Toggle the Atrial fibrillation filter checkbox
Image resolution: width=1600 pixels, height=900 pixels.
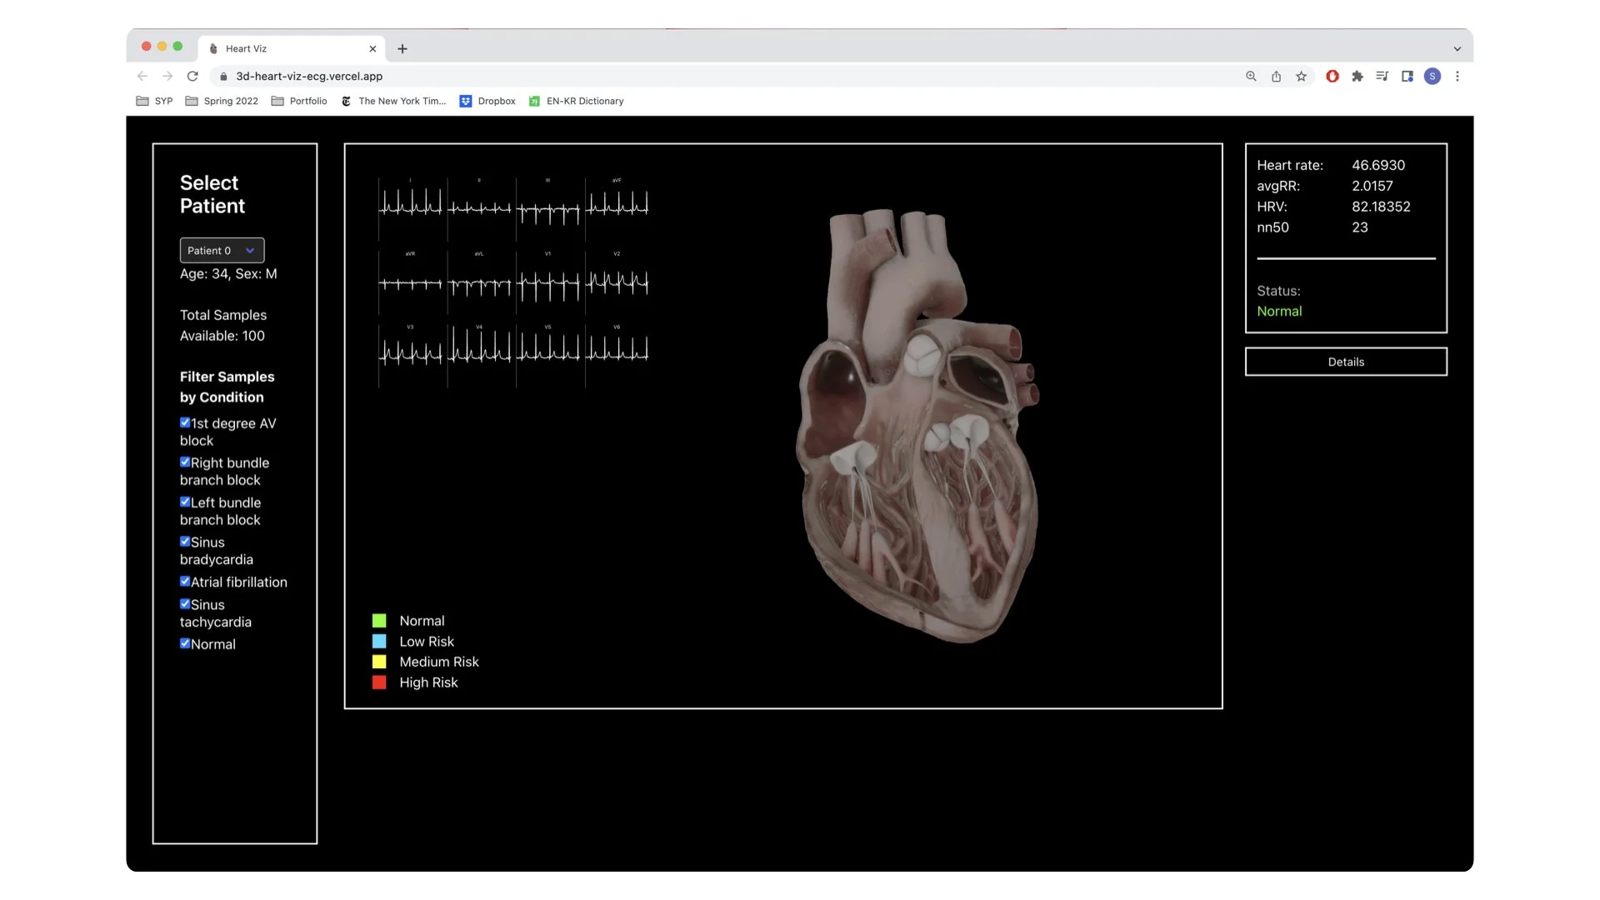point(185,582)
